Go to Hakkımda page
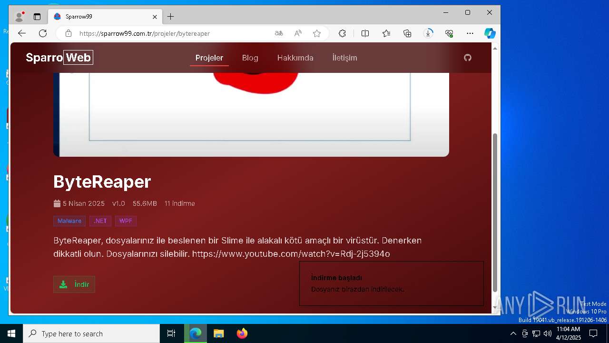This screenshot has width=609, height=343. pyautogui.click(x=295, y=58)
